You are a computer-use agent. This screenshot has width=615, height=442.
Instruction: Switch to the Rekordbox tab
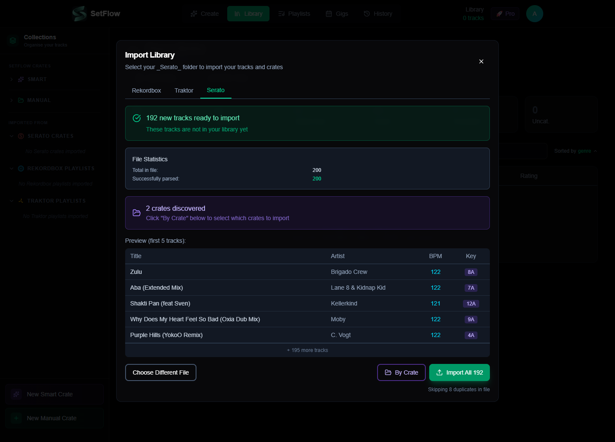[x=146, y=90]
